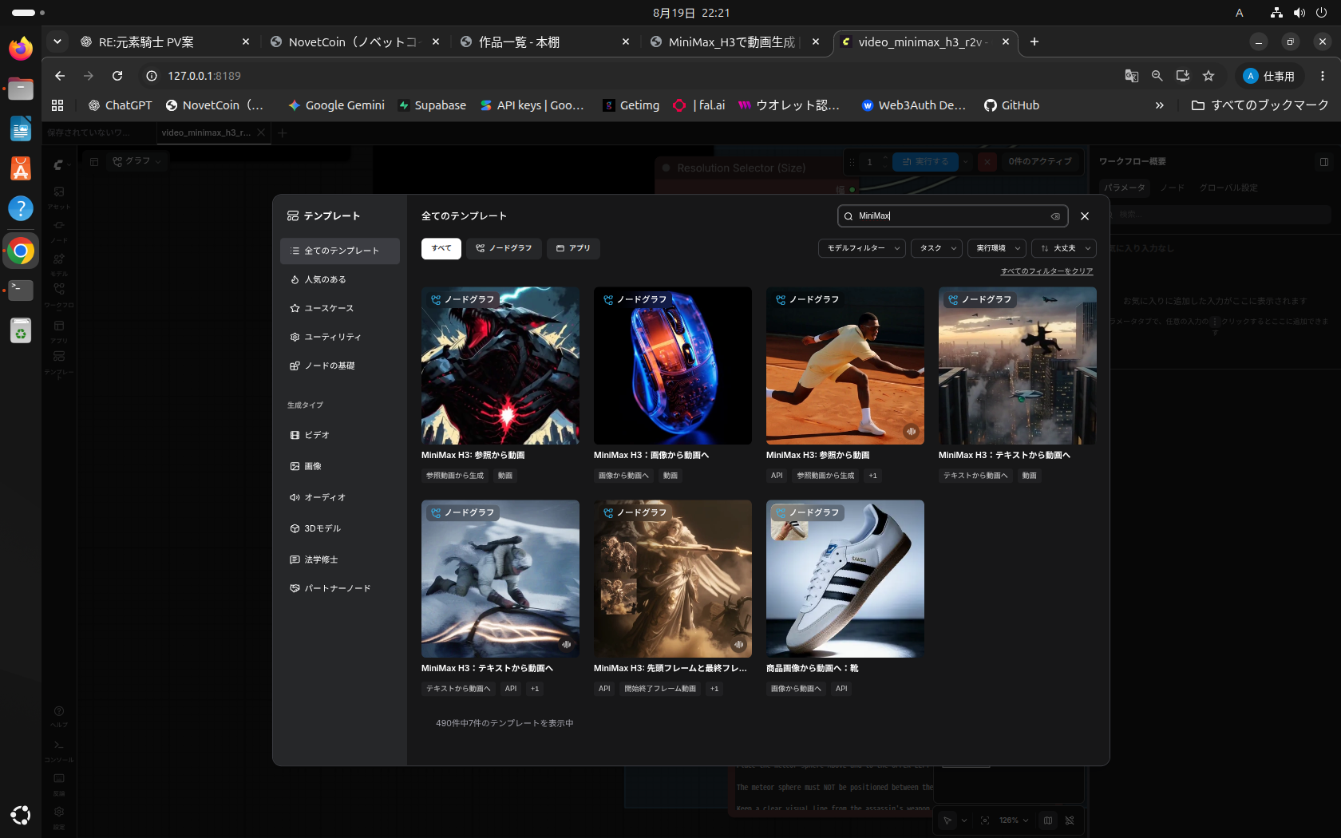
Task: Select the すべて filter tab
Action: (441, 248)
